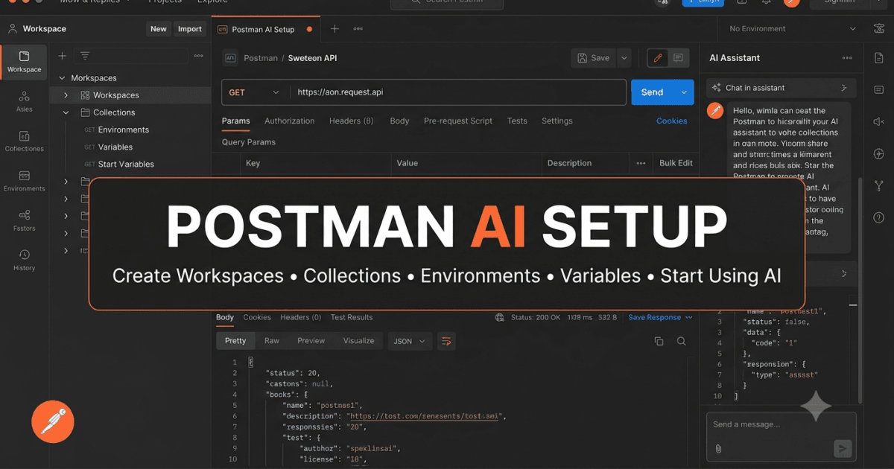
Task: Open the Headers (8) request tab
Action: point(352,121)
